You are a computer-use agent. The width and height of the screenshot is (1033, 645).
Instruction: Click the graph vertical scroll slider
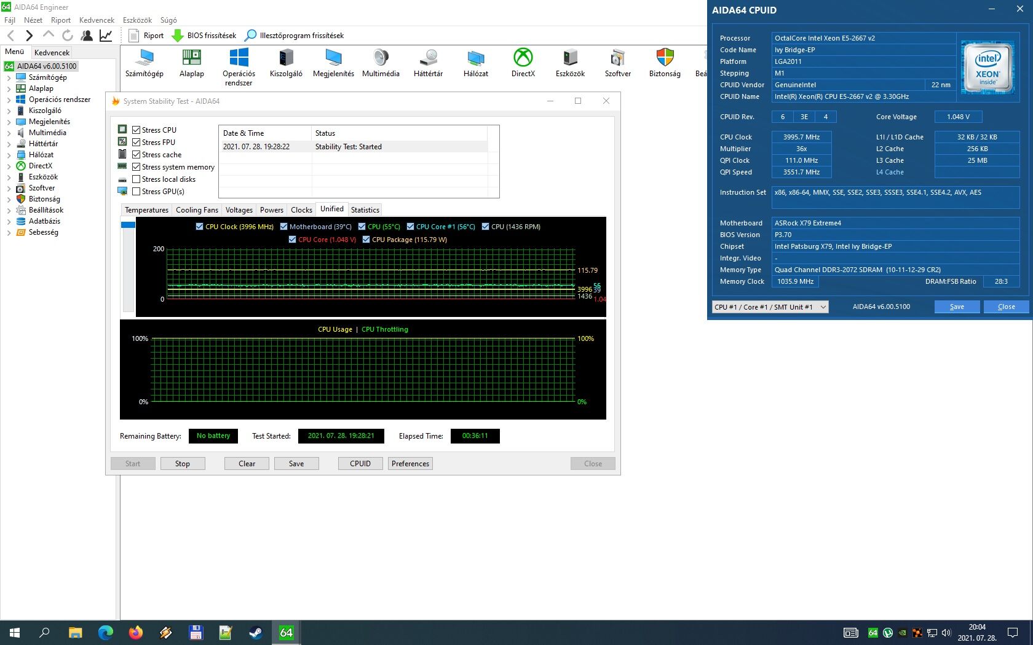pyautogui.click(x=128, y=225)
